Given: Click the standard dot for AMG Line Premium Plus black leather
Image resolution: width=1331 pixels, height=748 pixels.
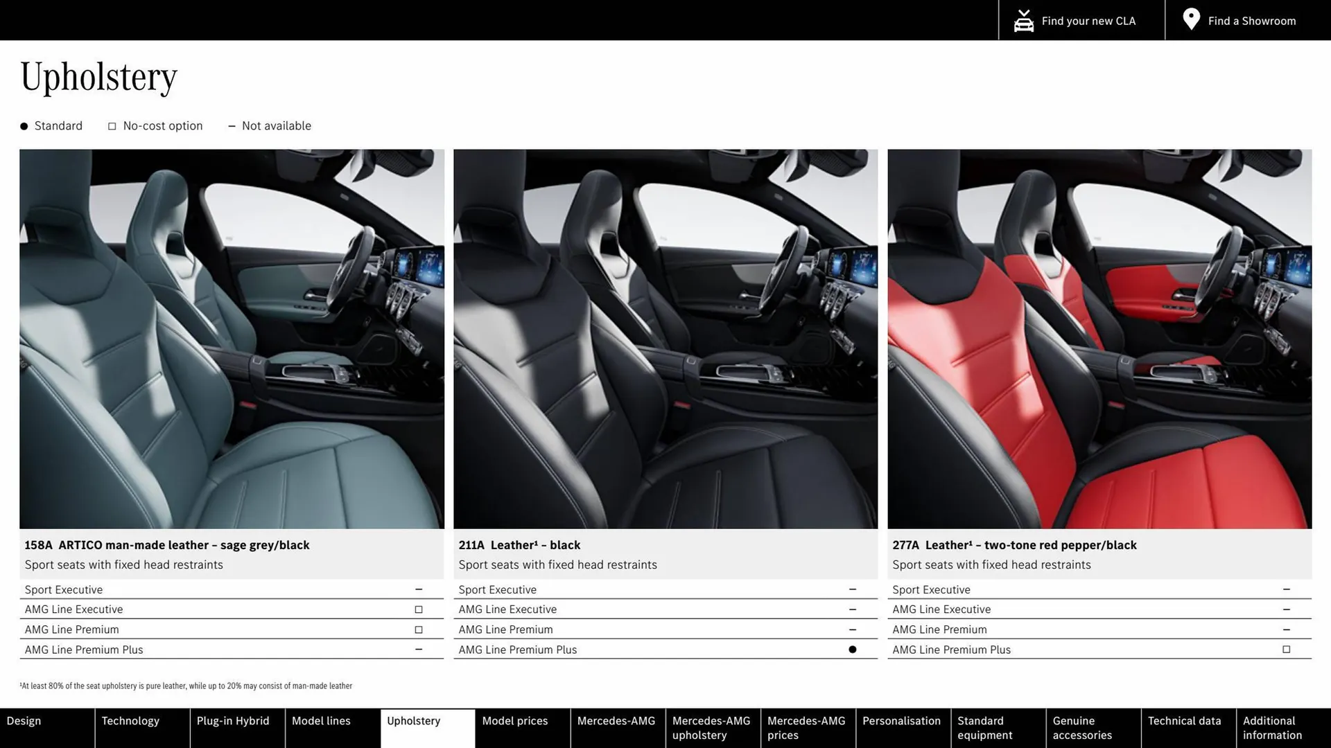Looking at the screenshot, I should (852, 649).
